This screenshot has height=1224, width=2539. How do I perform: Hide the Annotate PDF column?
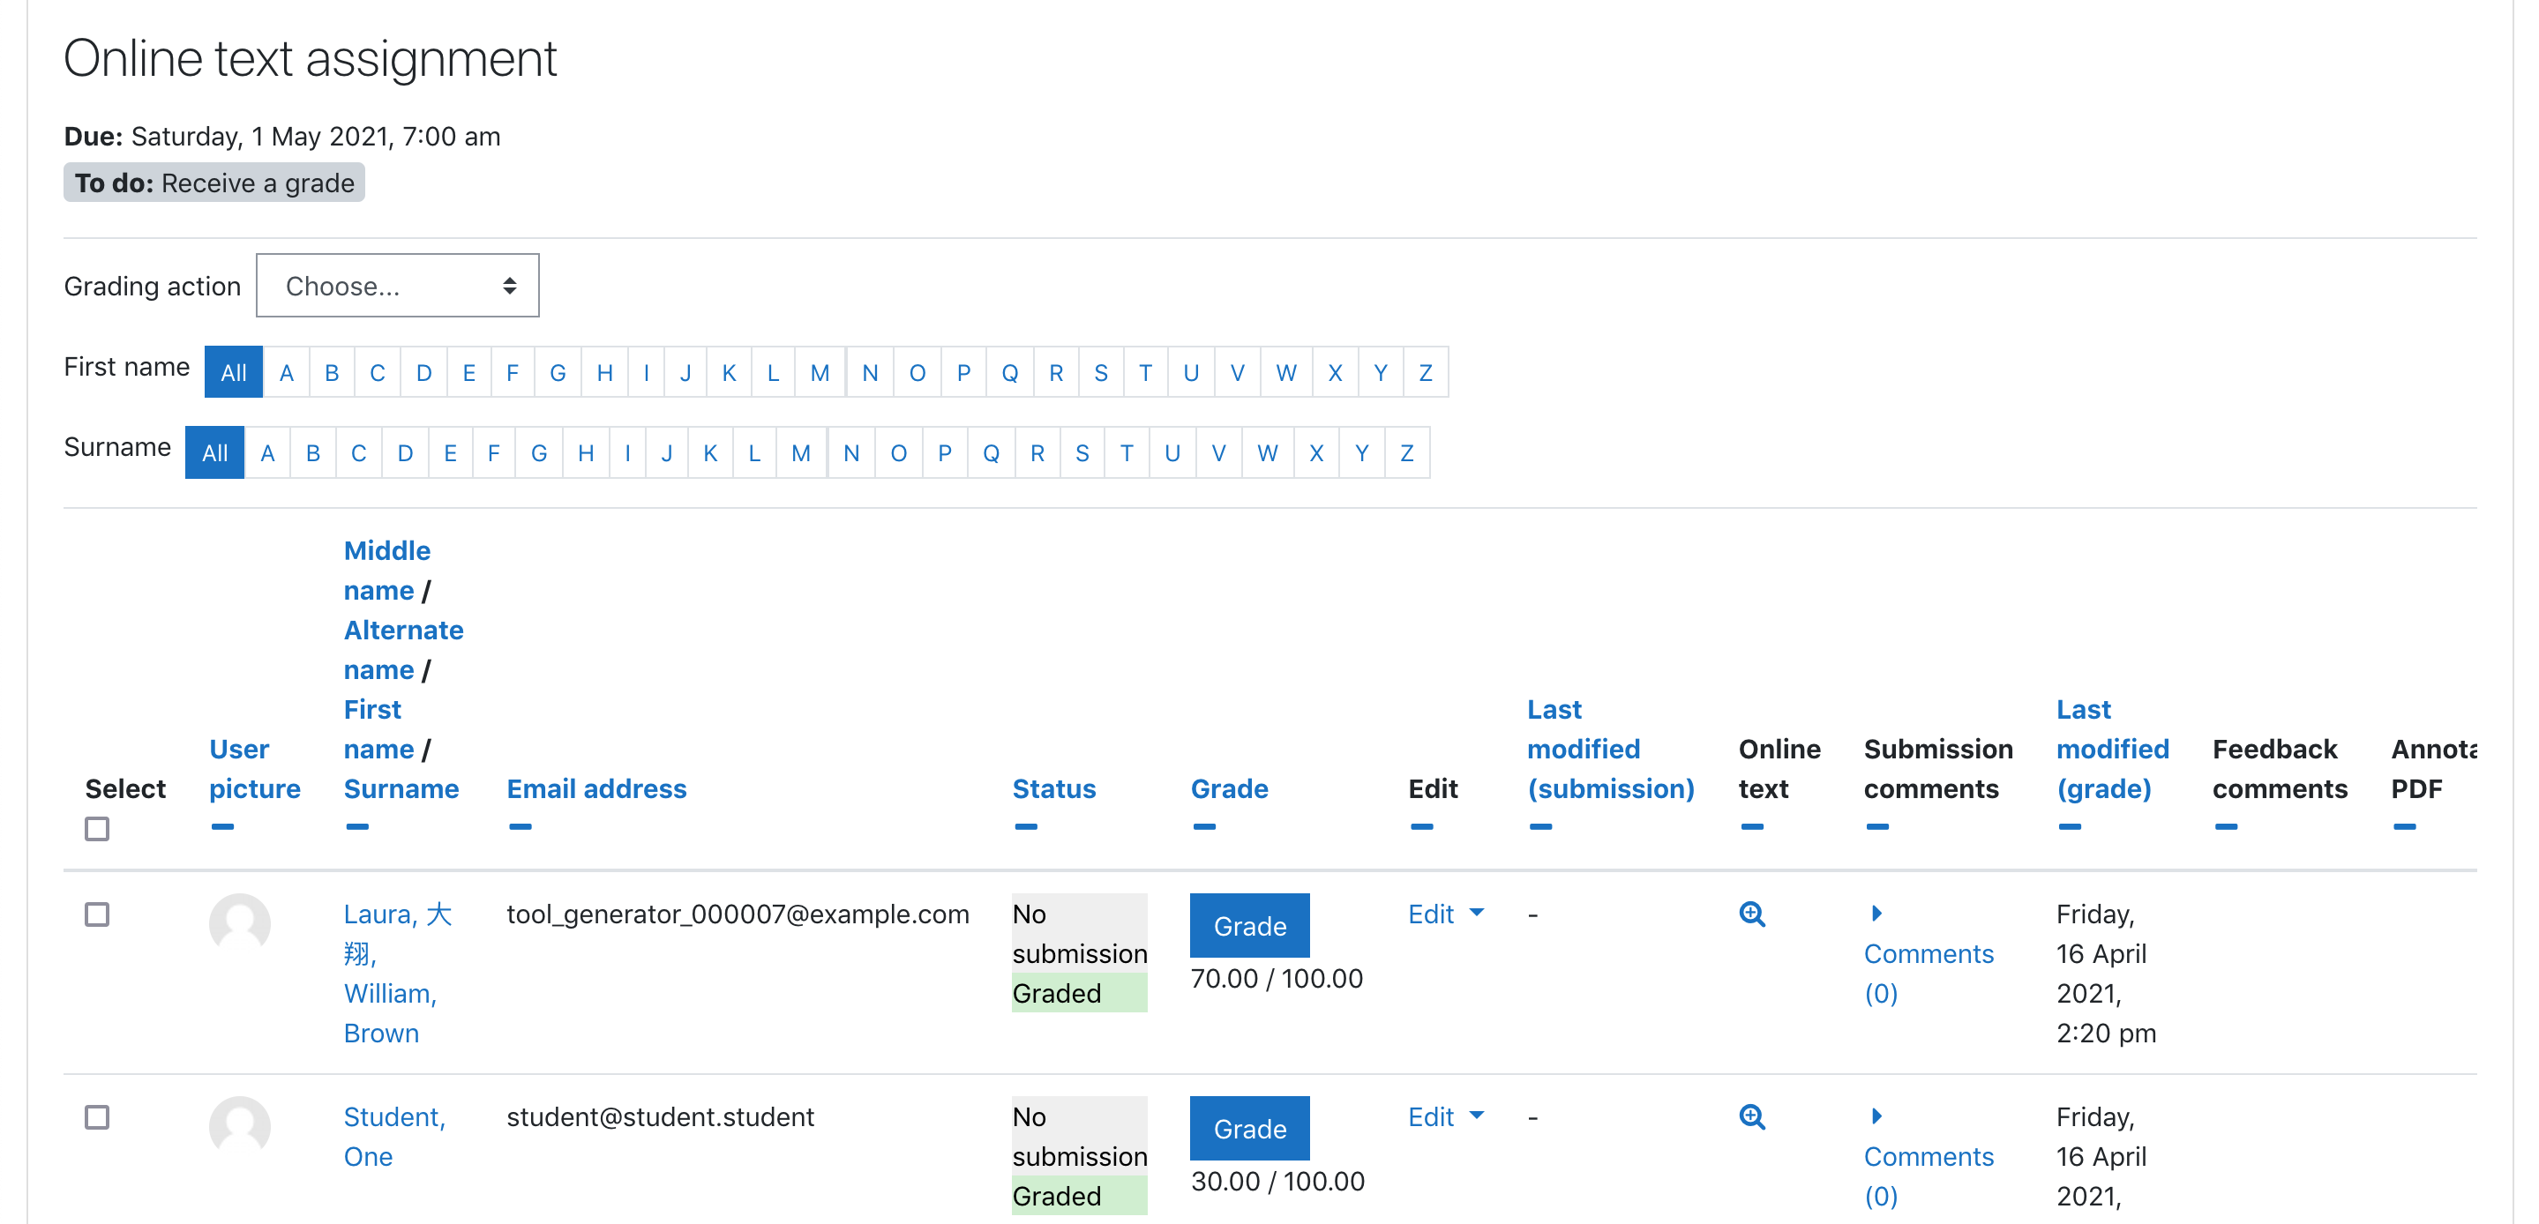(x=2404, y=826)
